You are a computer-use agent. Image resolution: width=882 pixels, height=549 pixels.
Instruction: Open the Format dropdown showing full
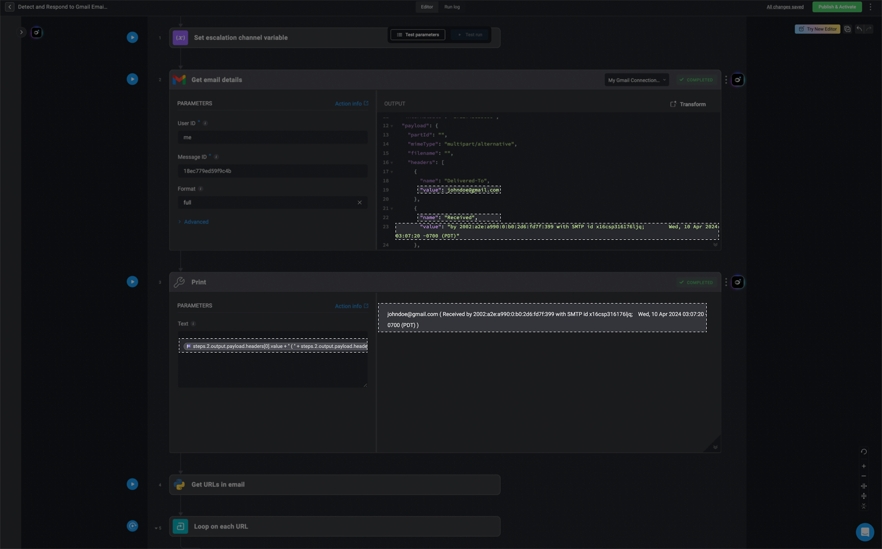(x=272, y=203)
